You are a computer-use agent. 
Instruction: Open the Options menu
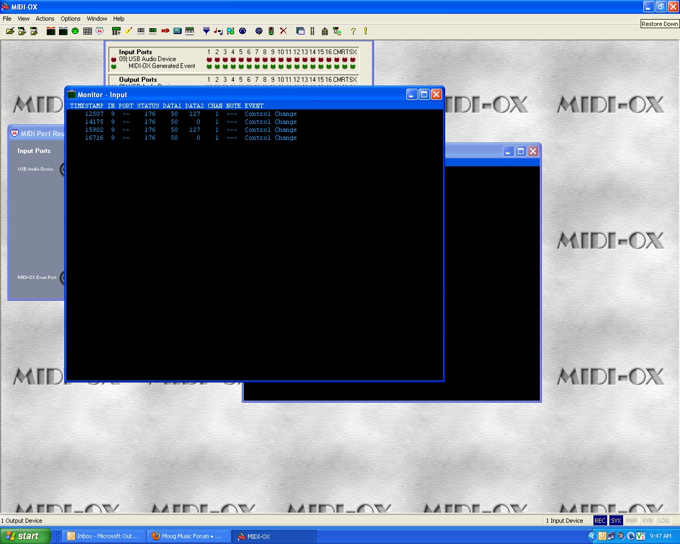coord(70,19)
